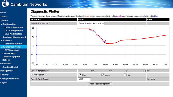Open Graphical Install

10,67
